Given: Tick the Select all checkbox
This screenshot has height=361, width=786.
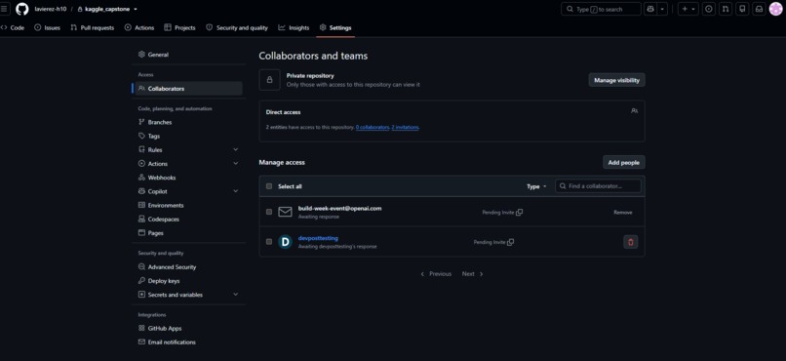Looking at the screenshot, I should coord(269,186).
